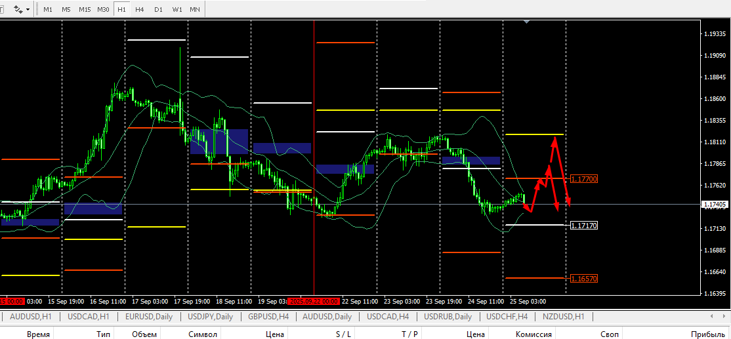Open the USDJPY,Daily chart tab
Viewport: 731px width, 339px height.
pos(210,317)
